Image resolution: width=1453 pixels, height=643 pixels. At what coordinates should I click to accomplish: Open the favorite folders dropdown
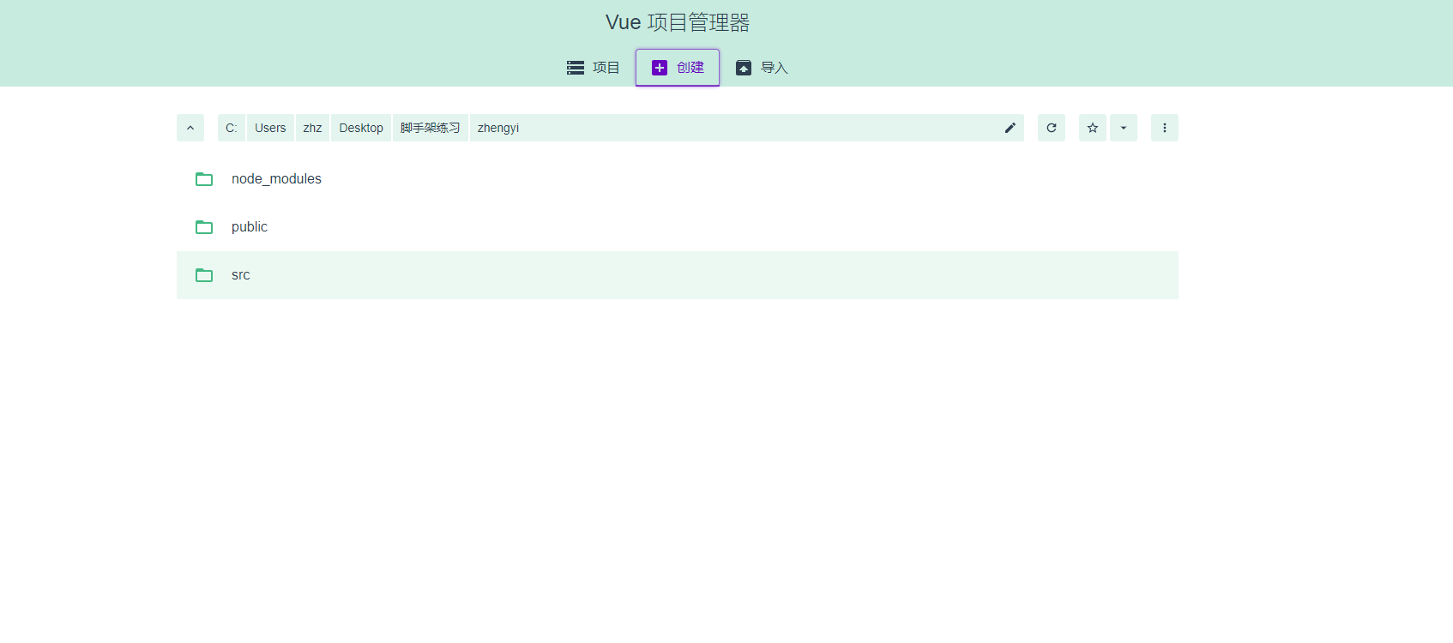click(x=1124, y=128)
